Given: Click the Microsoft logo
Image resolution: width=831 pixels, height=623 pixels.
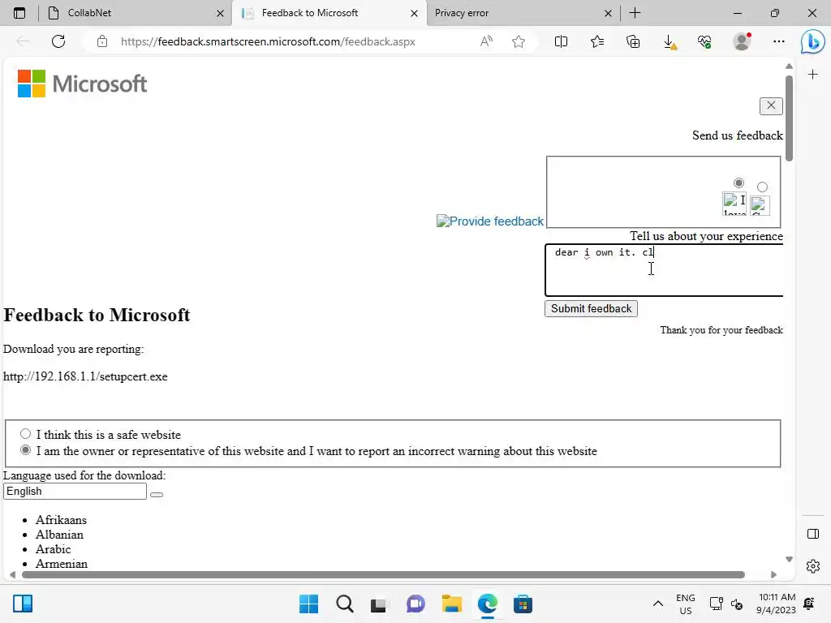Looking at the screenshot, I should (x=82, y=84).
